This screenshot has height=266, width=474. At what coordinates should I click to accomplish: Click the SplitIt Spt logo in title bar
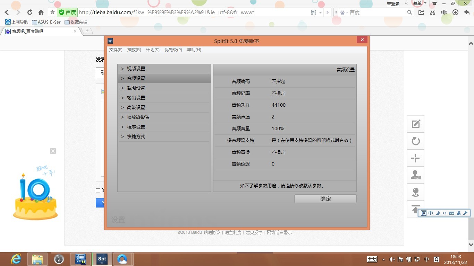pyautogui.click(x=110, y=41)
